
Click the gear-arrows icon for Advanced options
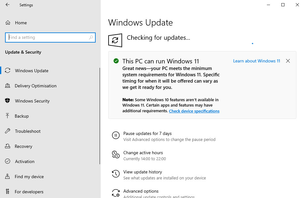116,193
